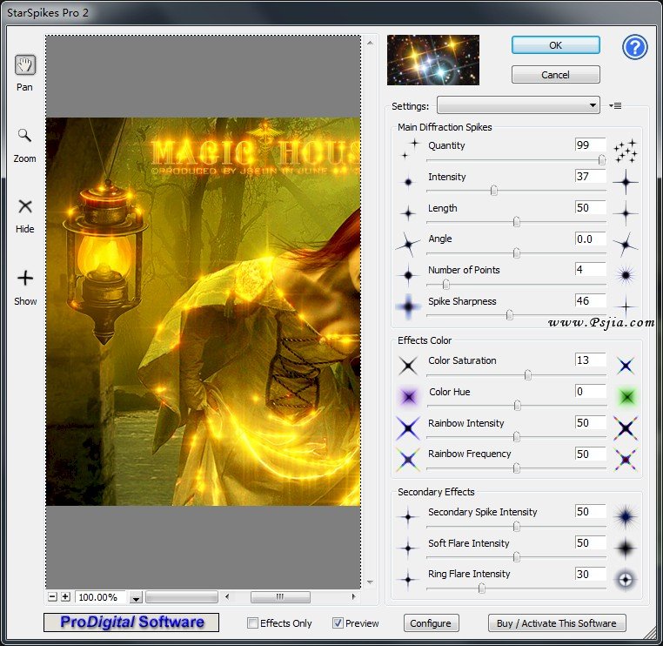This screenshot has height=646, width=663.
Task: Click the long Length star icon
Action: [x=626, y=213]
